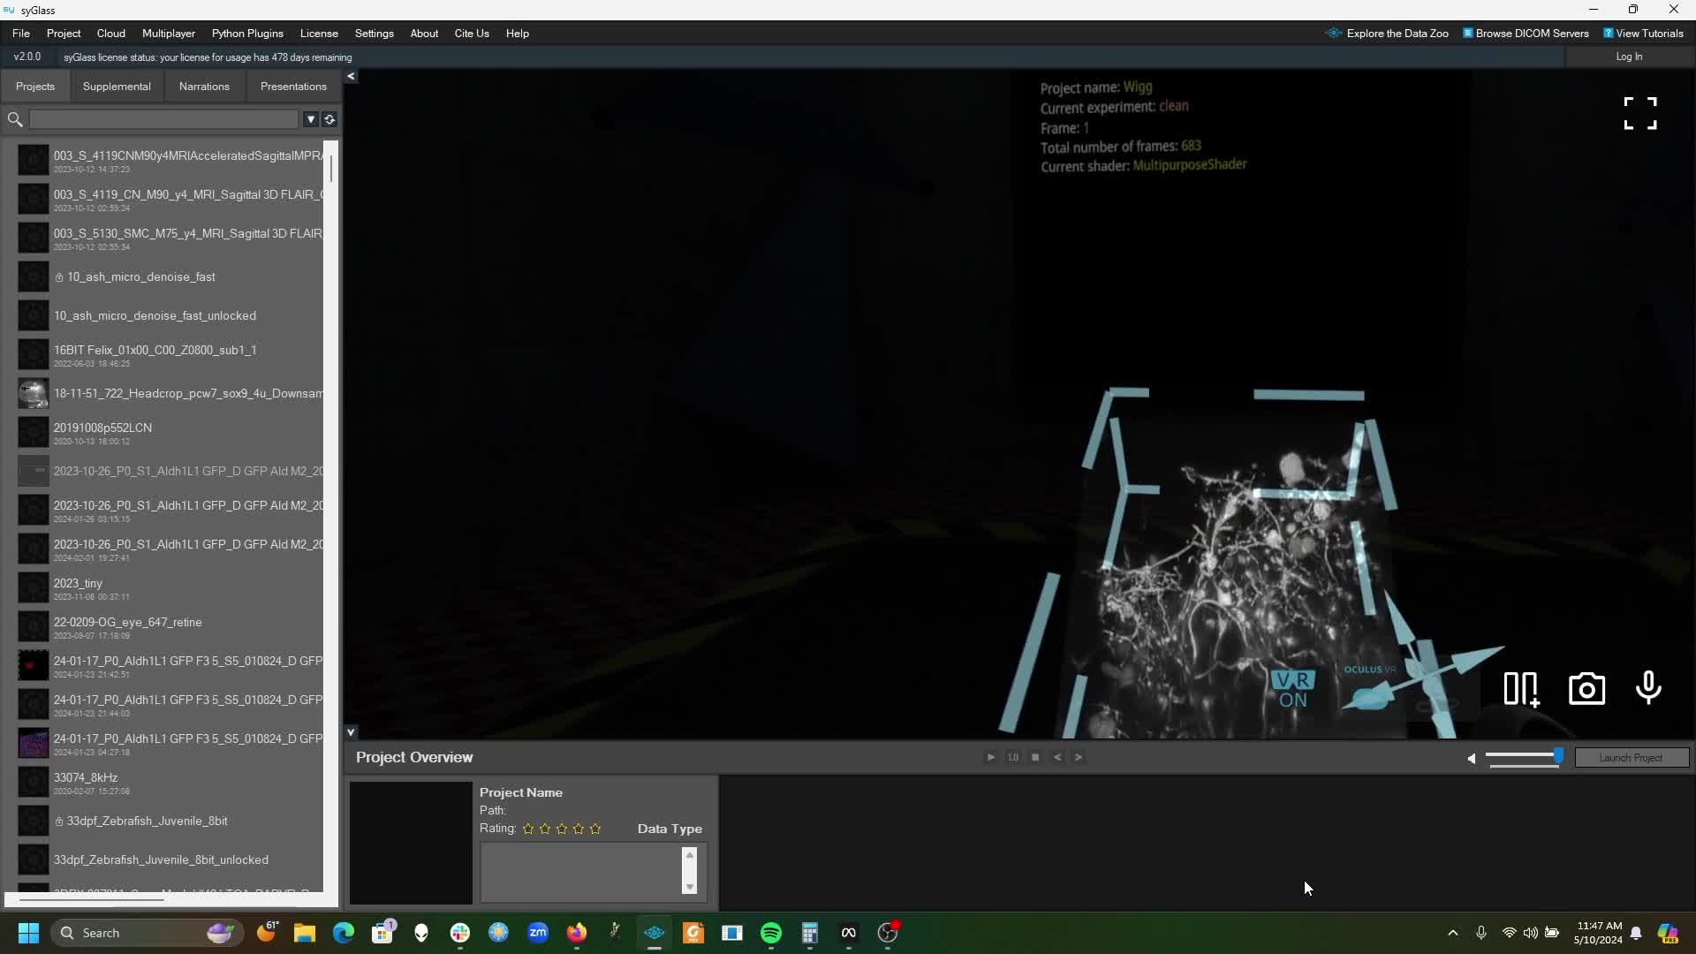Open the project filter dropdown arrow
Image resolution: width=1696 pixels, height=954 pixels.
(x=311, y=119)
